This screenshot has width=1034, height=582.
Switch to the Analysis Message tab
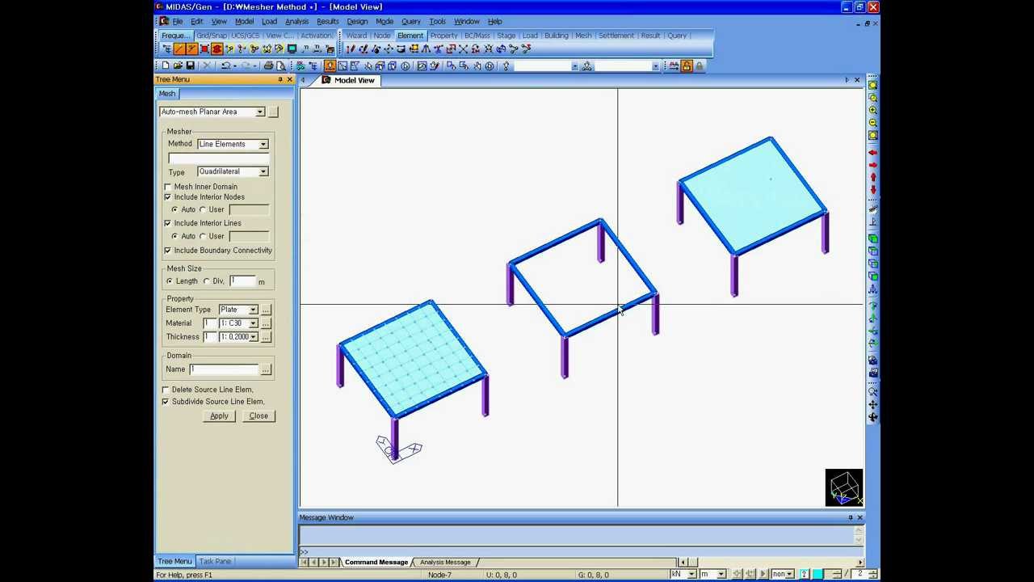pyautogui.click(x=445, y=563)
